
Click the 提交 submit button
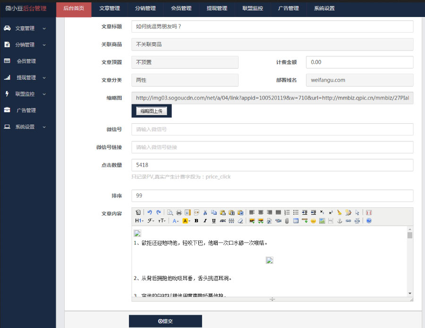point(165,320)
